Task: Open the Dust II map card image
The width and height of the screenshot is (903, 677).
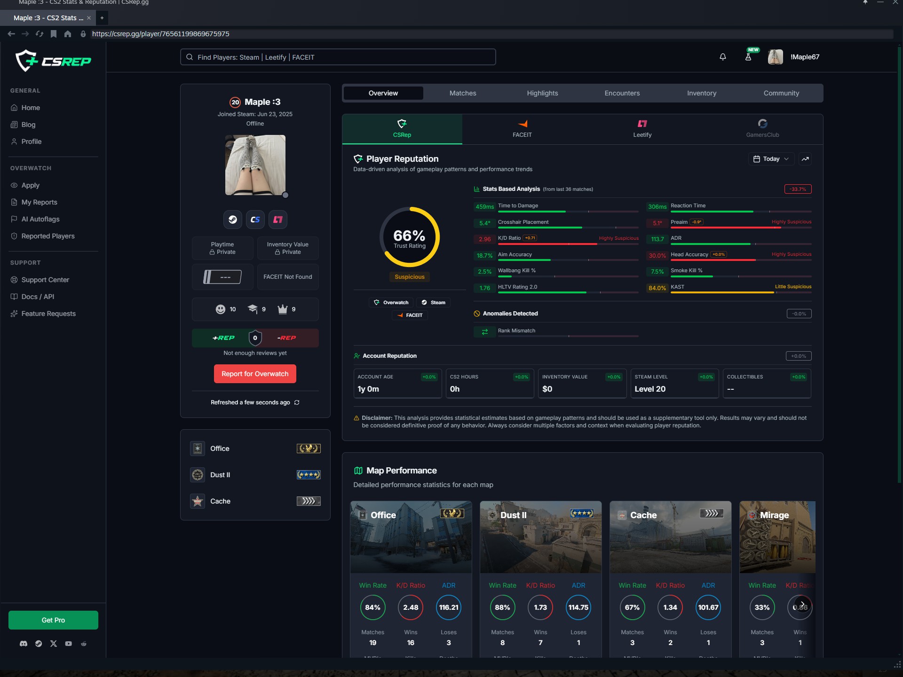Action: [x=541, y=537]
